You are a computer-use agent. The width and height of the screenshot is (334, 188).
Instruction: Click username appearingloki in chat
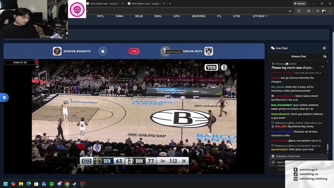pos(279,149)
